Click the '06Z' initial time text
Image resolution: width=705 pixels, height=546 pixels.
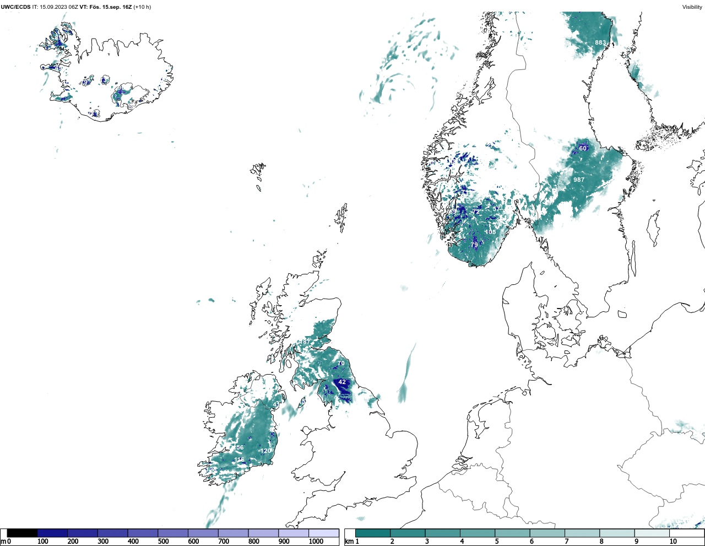pyautogui.click(x=73, y=7)
